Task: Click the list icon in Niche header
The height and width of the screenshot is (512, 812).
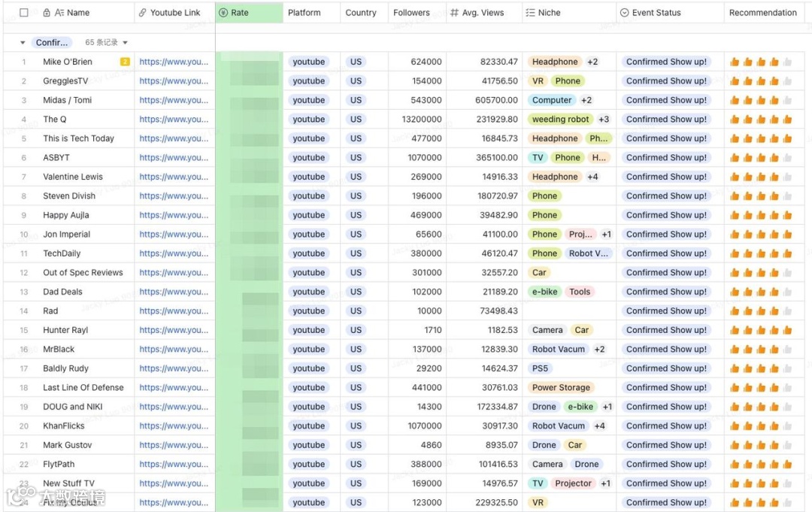Action: 530,13
